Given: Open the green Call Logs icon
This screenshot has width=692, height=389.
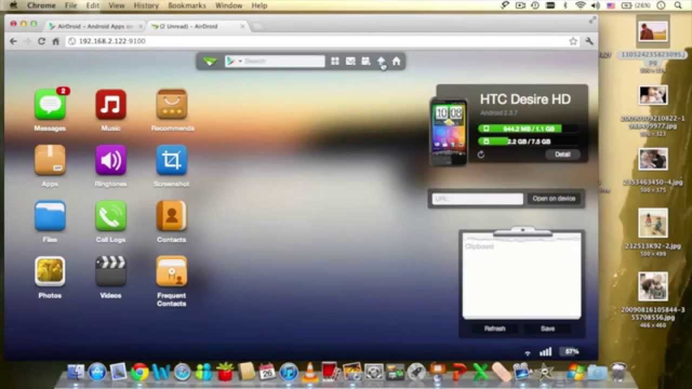Looking at the screenshot, I should pyautogui.click(x=111, y=216).
